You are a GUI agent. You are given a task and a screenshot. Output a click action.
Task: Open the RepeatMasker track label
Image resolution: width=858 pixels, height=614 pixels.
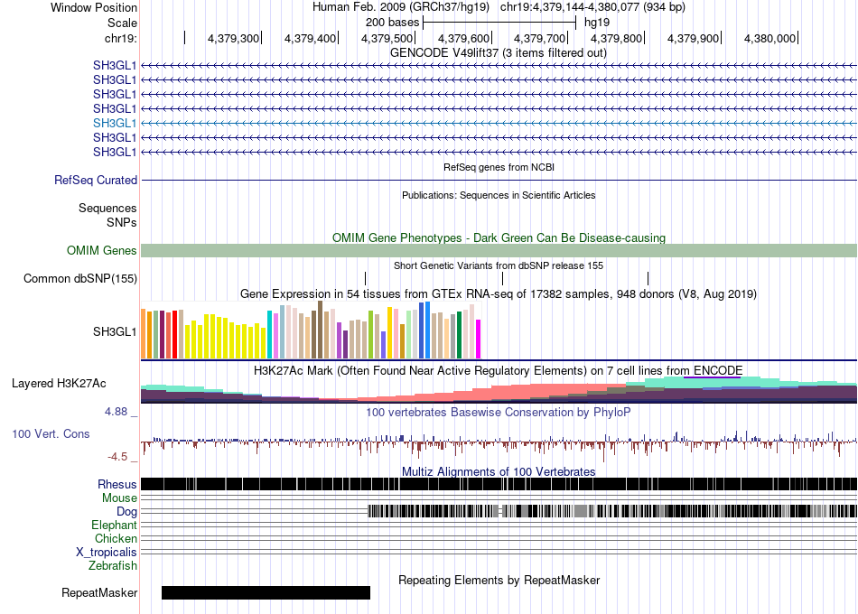tap(99, 592)
